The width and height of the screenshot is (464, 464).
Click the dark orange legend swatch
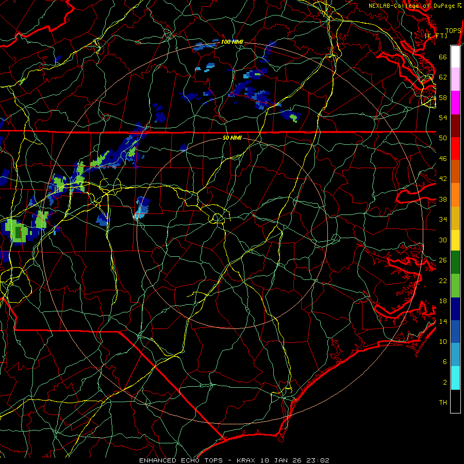455,171
